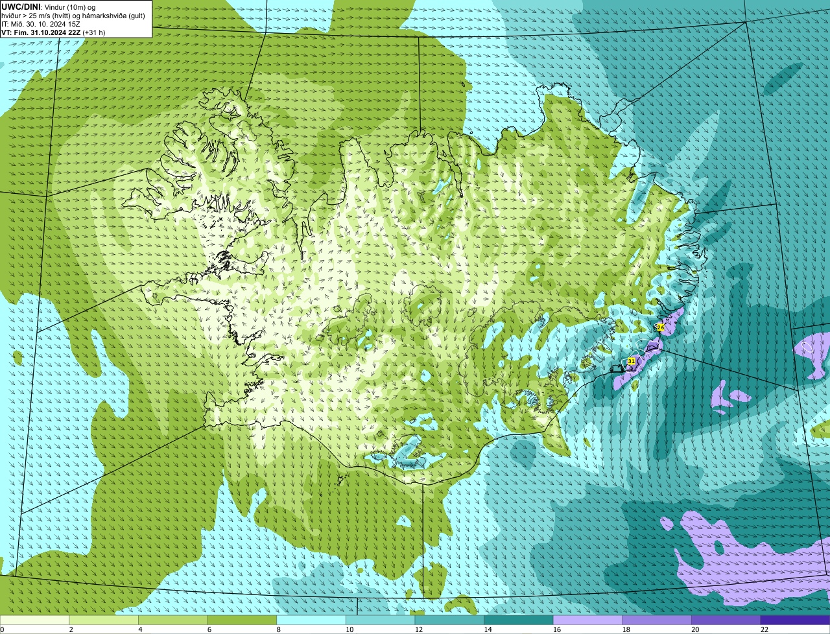The image size is (830, 634).
Task: Click the legend scale number "4"
Action: 140,629
